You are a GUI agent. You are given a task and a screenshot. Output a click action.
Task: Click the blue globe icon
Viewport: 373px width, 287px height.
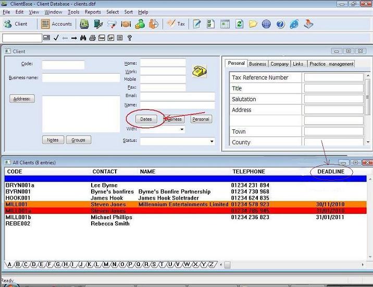(x=266, y=24)
